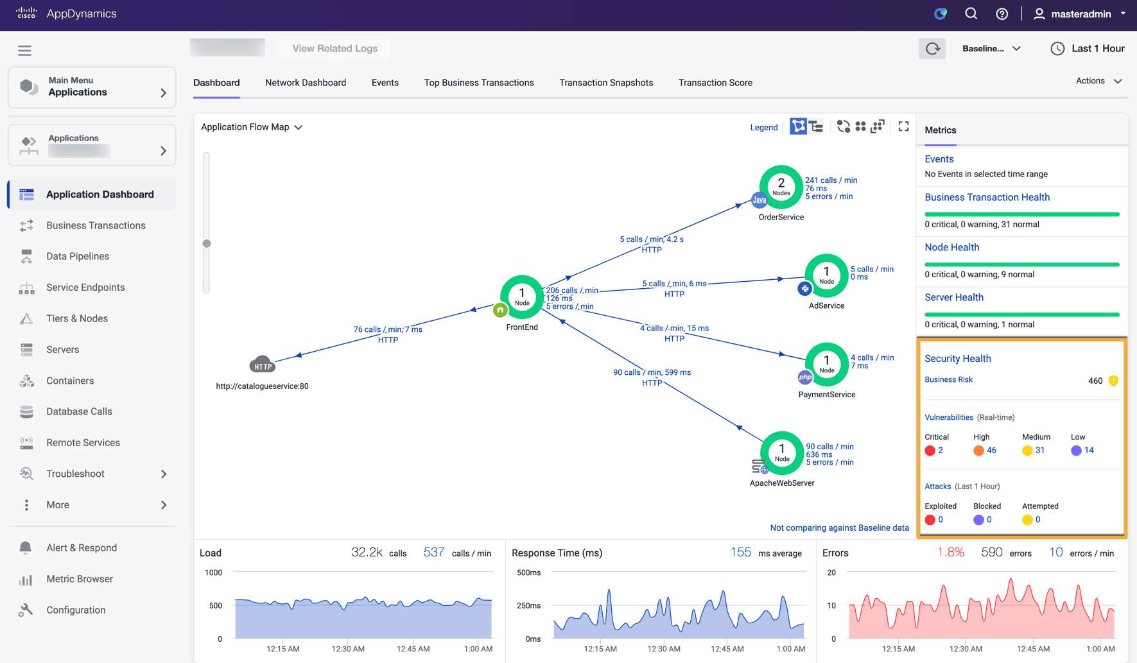Click the refresh icon beside the Baseline selector
This screenshot has height=663, width=1137.
(932, 48)
